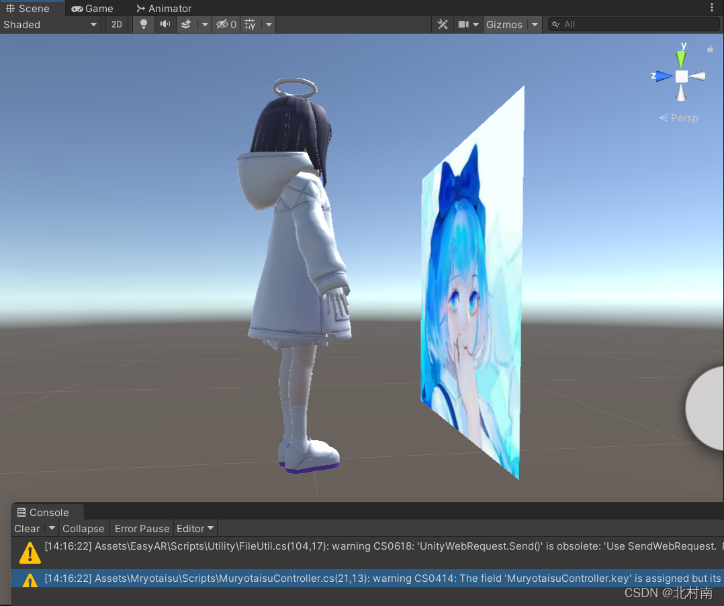The image size is (724, 606).
Task: Open the grid settings dropdown arrow
Action: 269,24
